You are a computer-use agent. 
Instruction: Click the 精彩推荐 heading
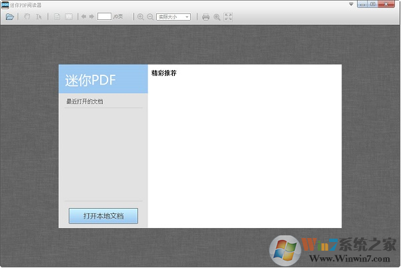pyautogui.click(x=164, y=73)
